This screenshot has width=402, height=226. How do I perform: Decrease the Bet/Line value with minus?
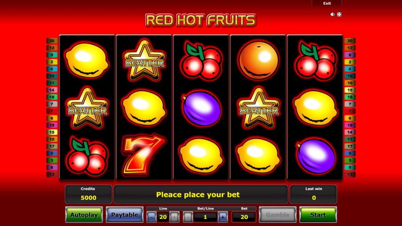[x=188, y=217]
